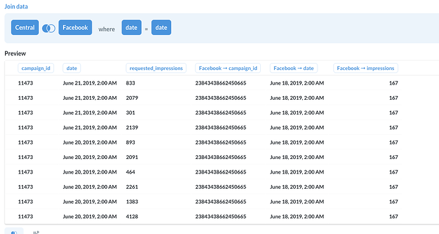The height and width of the screenshot is (234, 439).
Task: Click the Preview section label
Action: (x=15, y=53)
